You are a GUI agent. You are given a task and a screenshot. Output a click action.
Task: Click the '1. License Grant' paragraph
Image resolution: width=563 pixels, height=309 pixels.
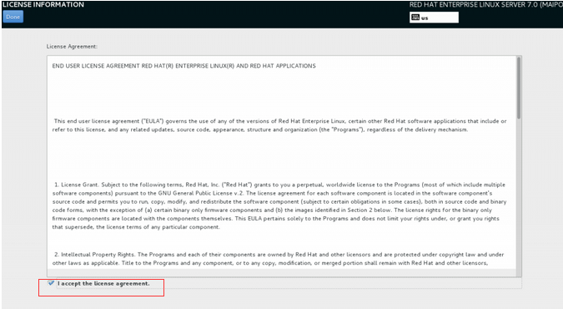point(279,205)
